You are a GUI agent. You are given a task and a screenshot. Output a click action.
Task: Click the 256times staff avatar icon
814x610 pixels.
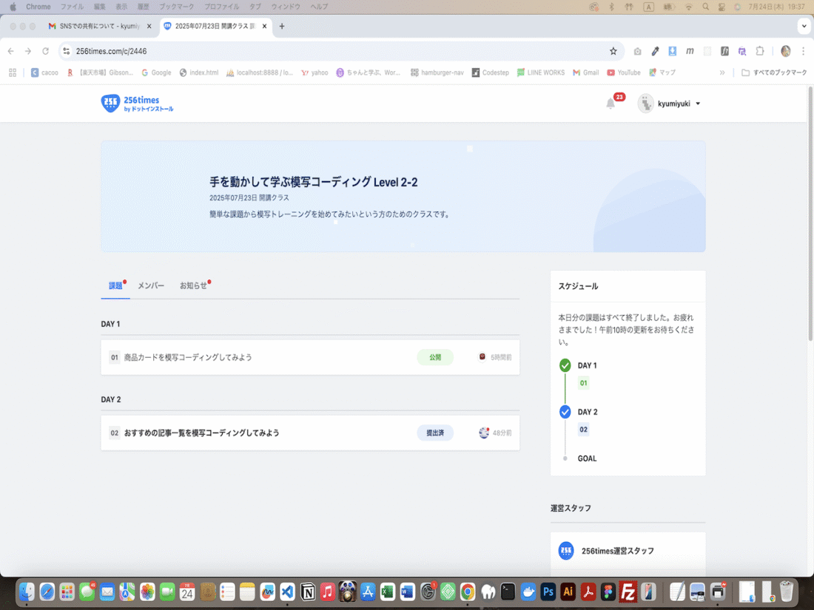(x=566, y=551)
